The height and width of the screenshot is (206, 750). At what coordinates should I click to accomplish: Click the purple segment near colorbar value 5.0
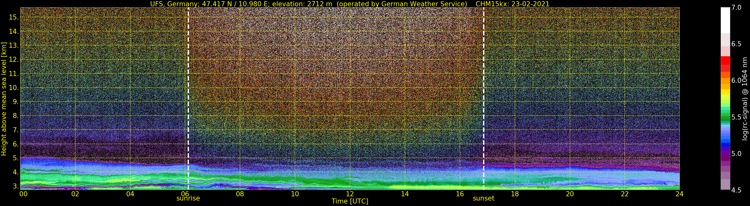click(725, 153)
